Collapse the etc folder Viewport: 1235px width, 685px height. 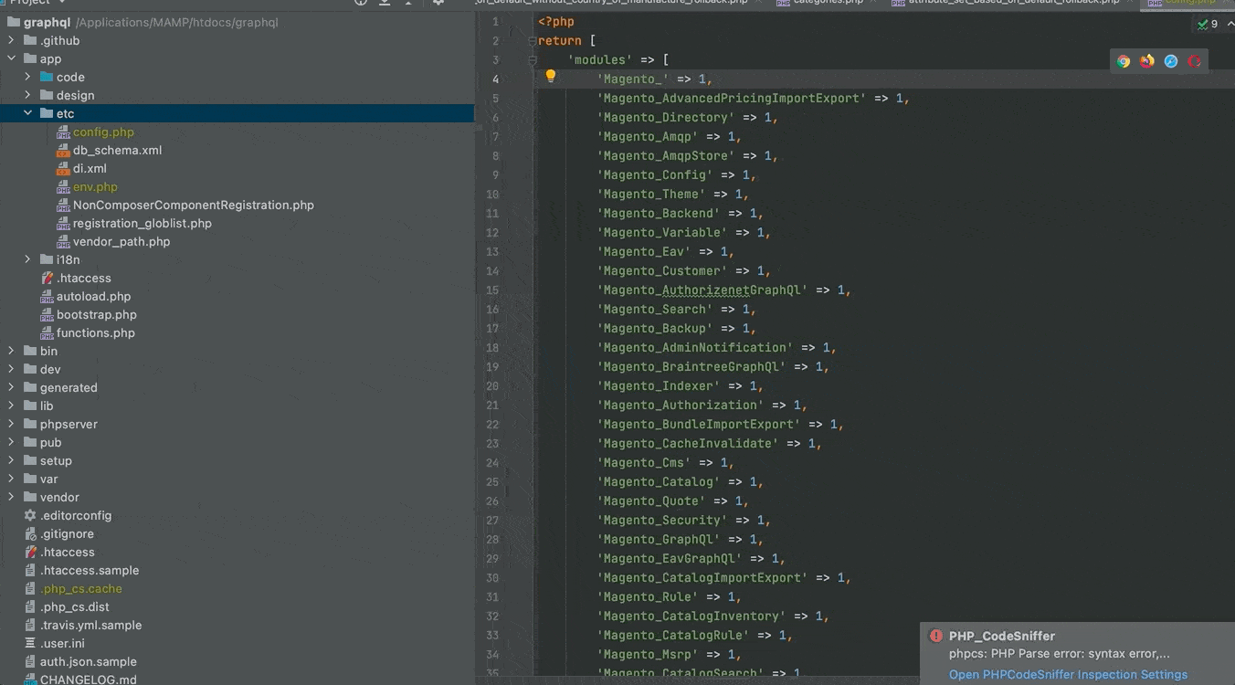(28, 113)
